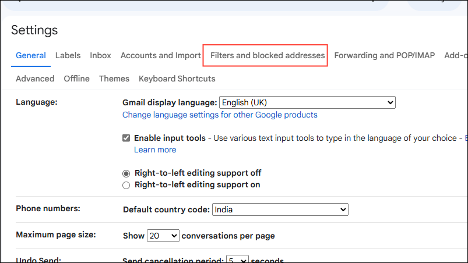Open the Keyboard Shortcuts tab
This screenshot has height=263, width=468.
(x=177, y=79)
